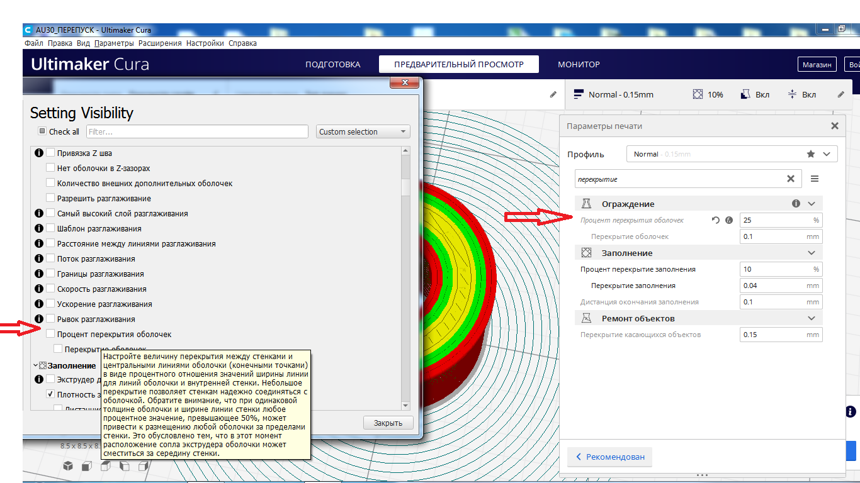Check Шаблон разглаживания checkbox

(x=50, y=228)
